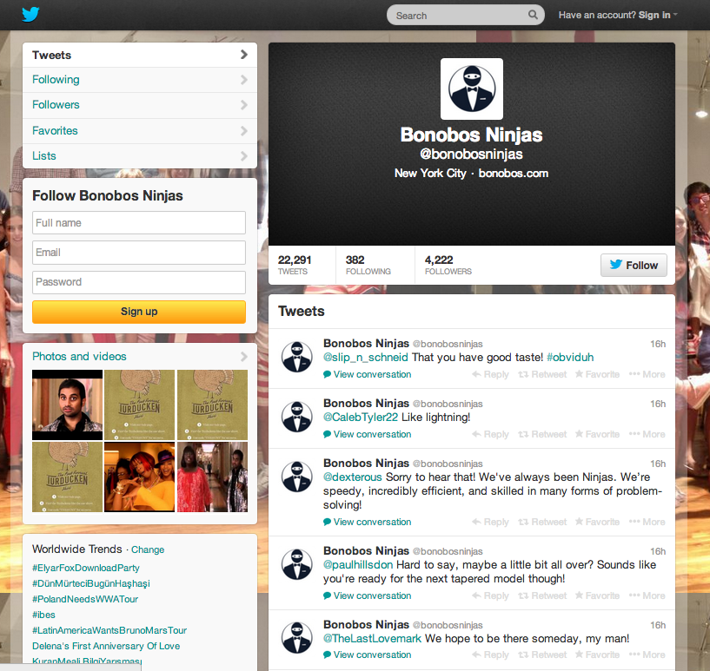Open the @paulhillsdon mention
Viewport: 710px width, 671px height.
[358, 565]
